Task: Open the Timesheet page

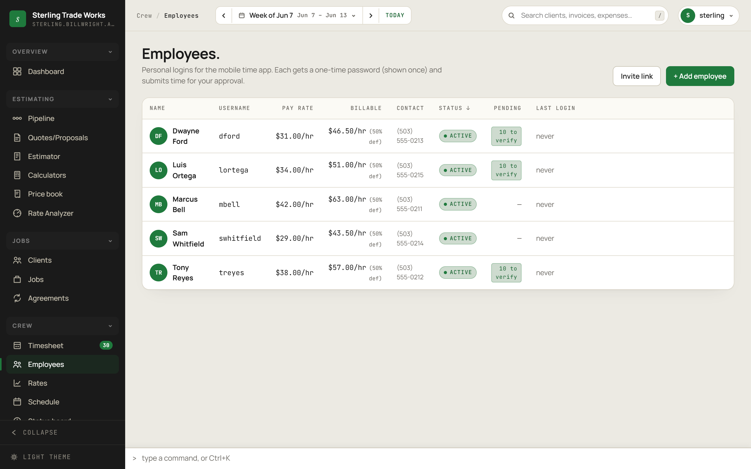Action: coord(62,345)
